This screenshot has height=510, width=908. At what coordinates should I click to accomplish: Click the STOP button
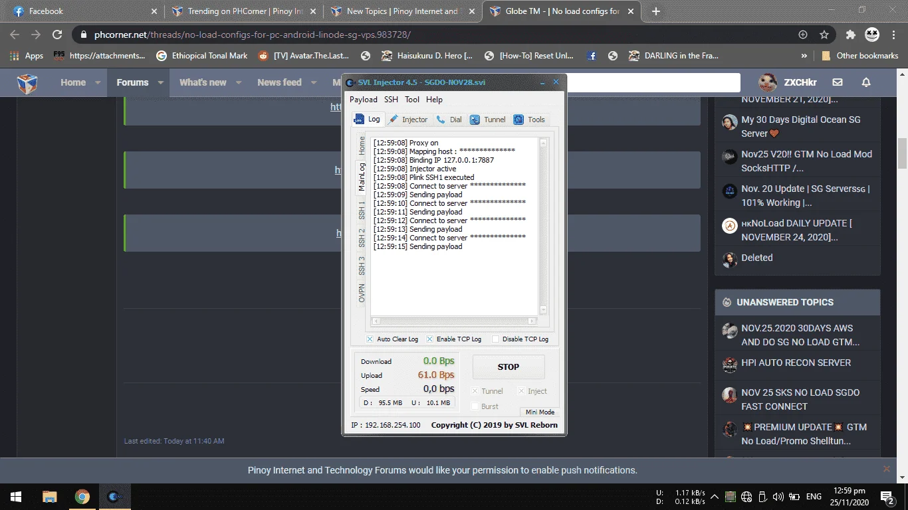click(509, 367)
